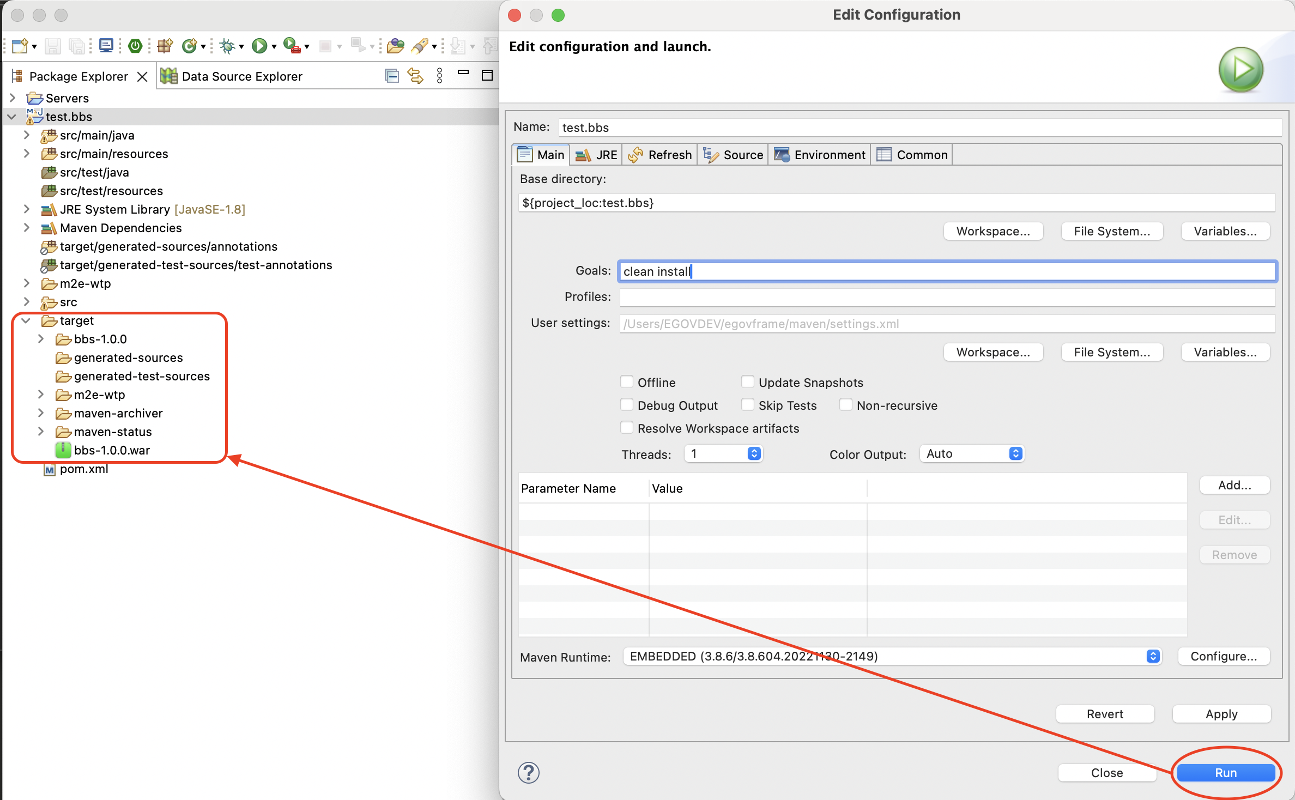Click the Spring Boot dashboard power icon
The image size is (1295, 800).
click(x=135, y=46)
